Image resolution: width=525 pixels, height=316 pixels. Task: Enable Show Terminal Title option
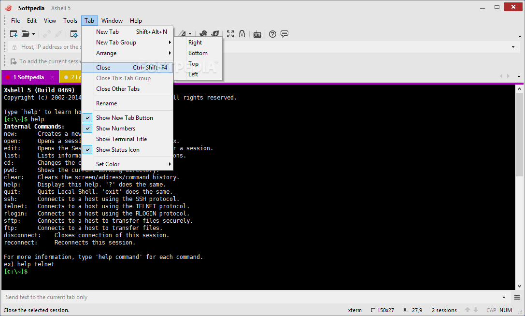(x=127, y=139)
